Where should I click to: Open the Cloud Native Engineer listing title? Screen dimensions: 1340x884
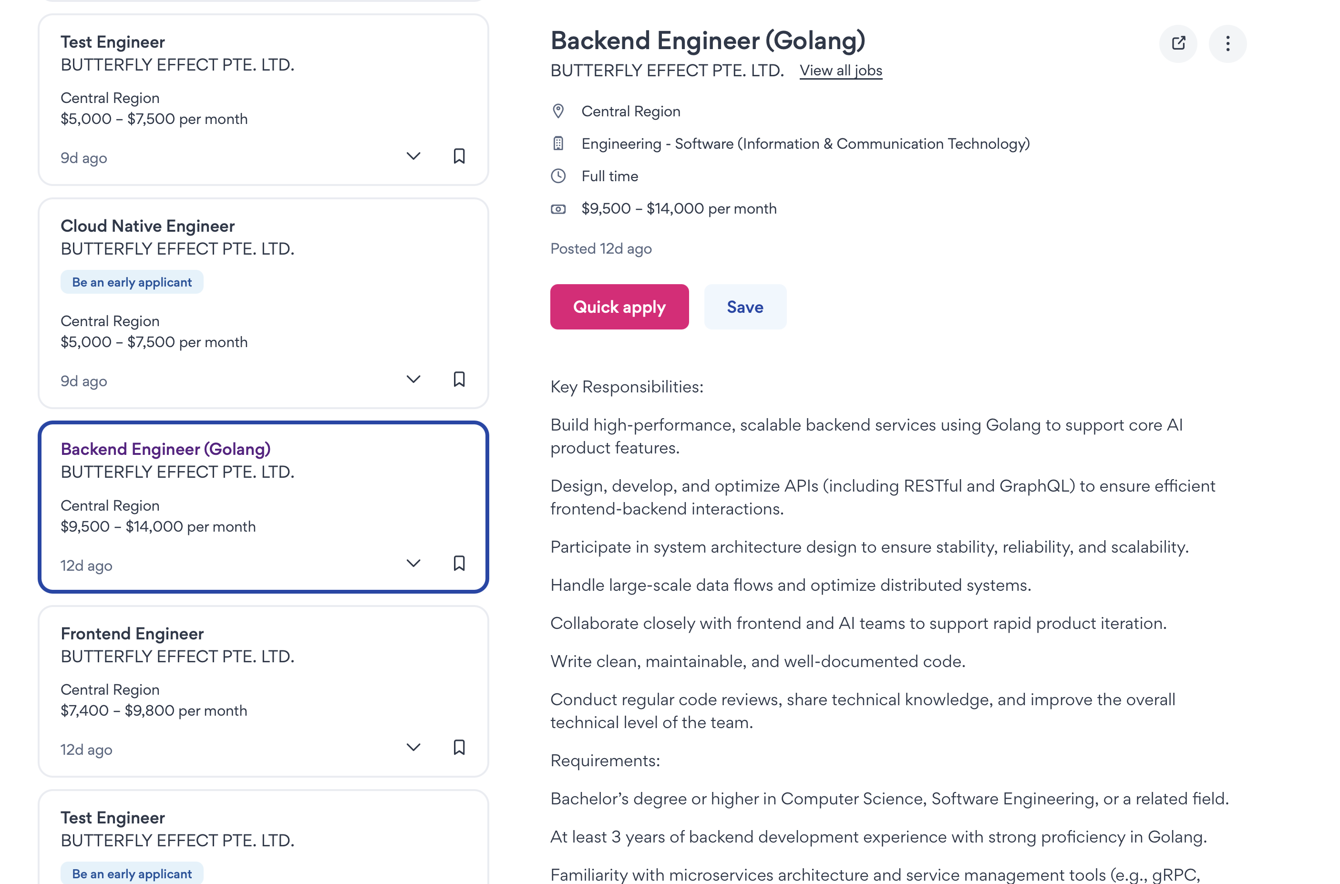click(x=148, y=226)
